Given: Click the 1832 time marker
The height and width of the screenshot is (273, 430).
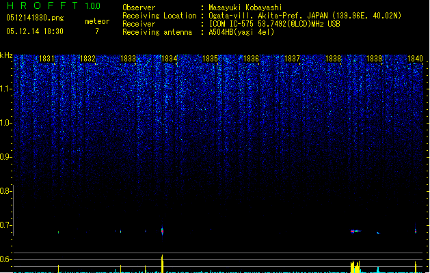Looking at the screenshot, I should 88,59.
